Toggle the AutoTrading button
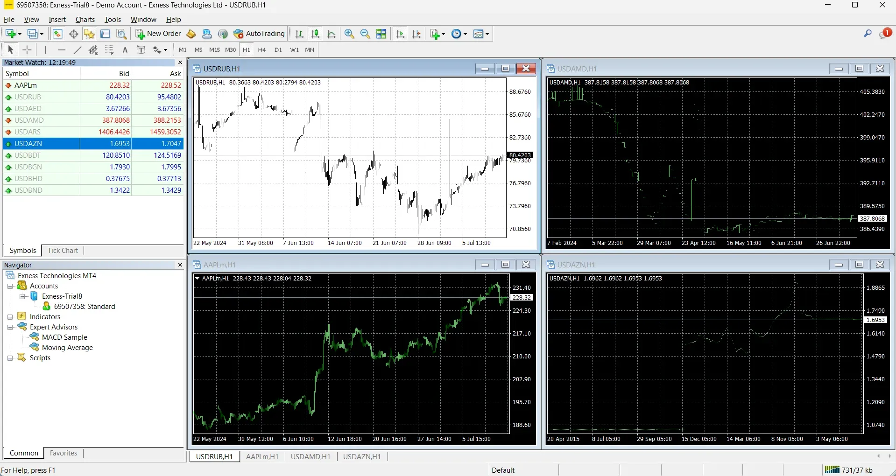This screenshot has height=476, width=896. [259, 34]
